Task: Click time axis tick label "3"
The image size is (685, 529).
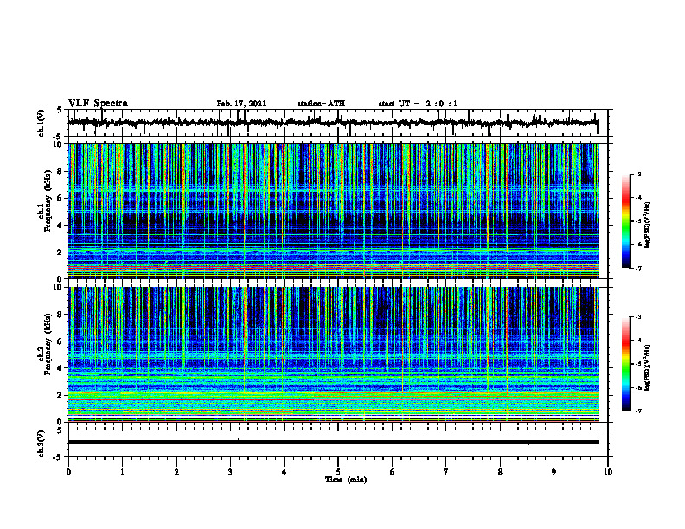Action: click(x=230, y=472)
